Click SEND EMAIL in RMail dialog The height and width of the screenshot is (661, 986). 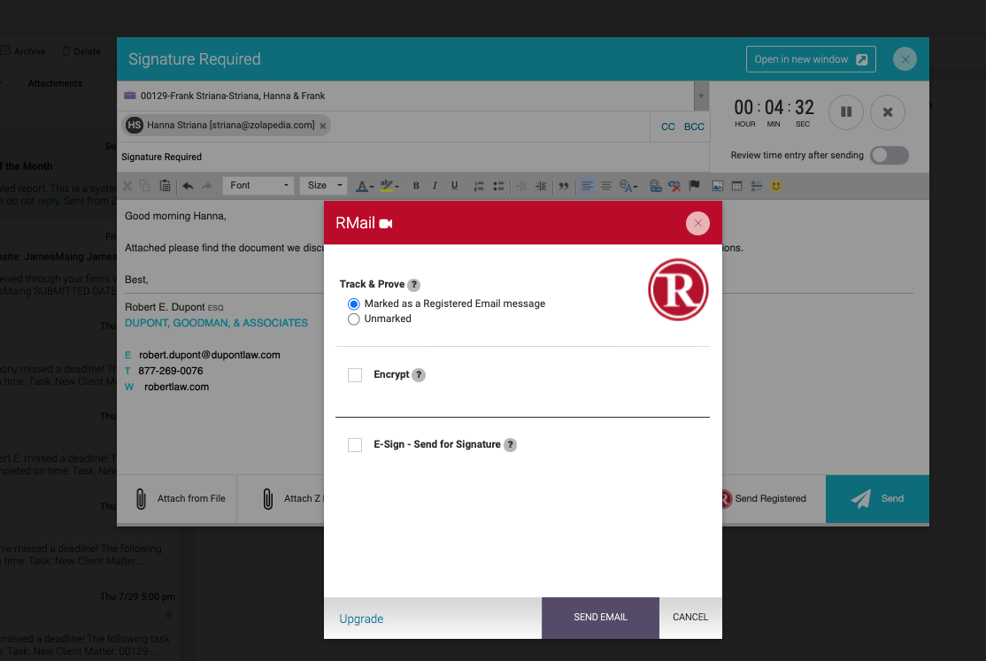click(x=600, y=618)
